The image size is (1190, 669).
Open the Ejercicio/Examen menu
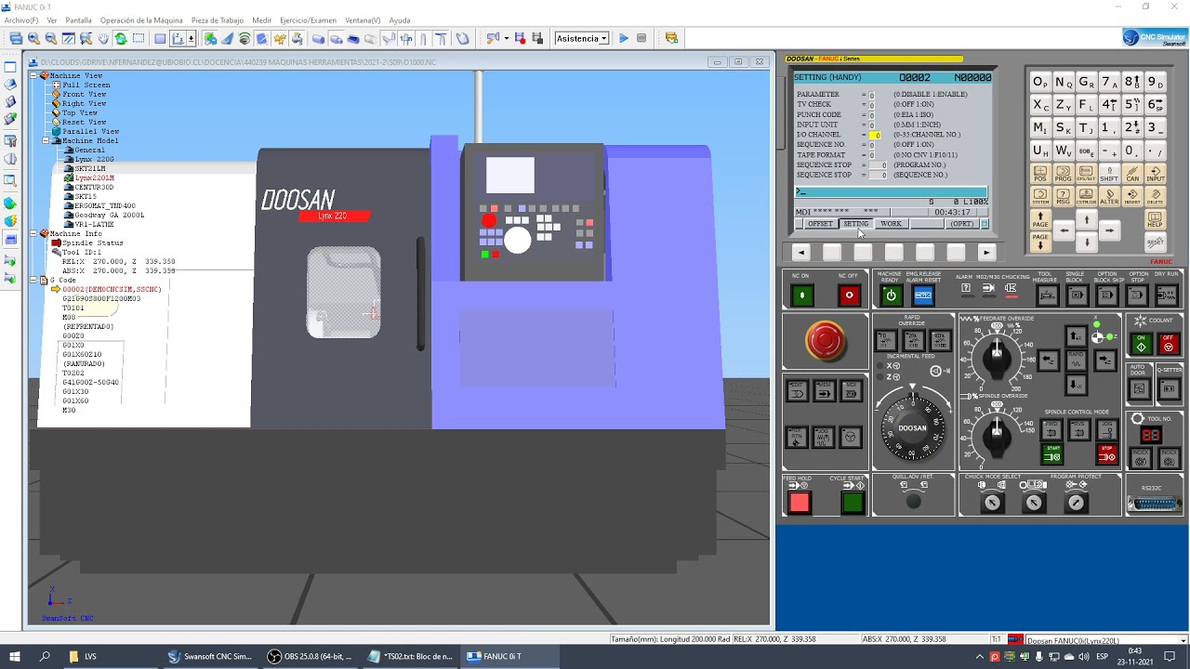coord(308,20)
